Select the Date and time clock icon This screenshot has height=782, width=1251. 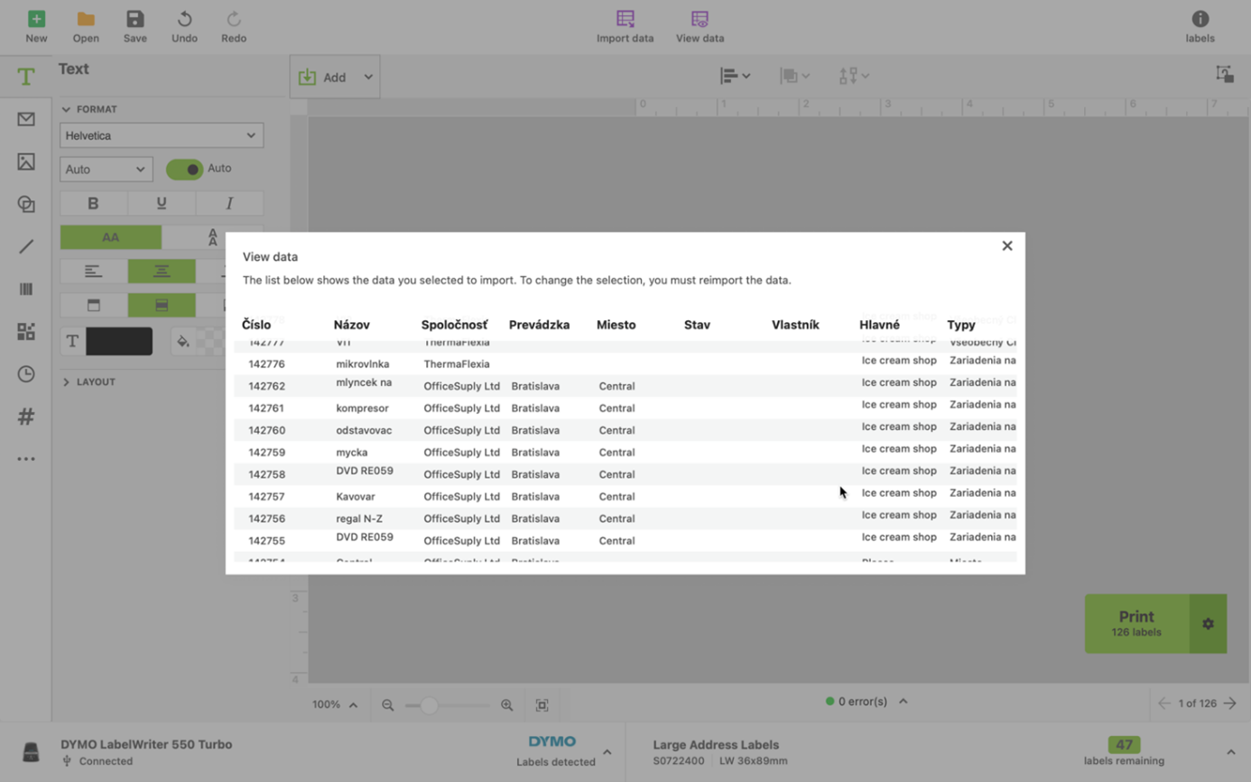(x=26, y=374)
